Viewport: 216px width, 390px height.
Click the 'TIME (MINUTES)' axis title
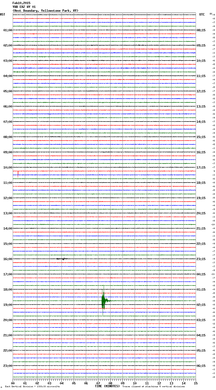click(x=107, y=386)
